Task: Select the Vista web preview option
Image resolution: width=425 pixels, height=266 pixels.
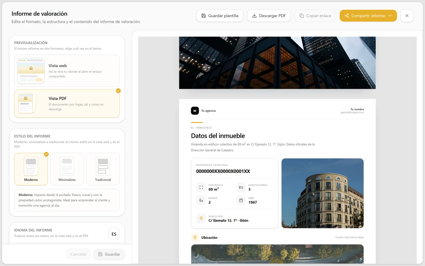Action: (67, 71)
